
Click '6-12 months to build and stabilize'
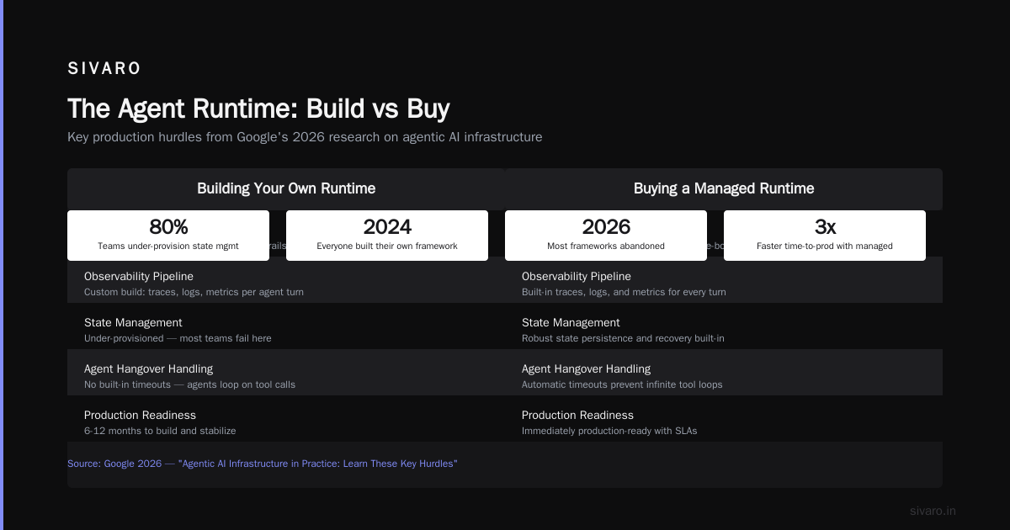[160, 431]
